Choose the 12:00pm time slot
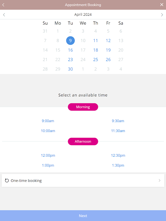 (x=48, y=155)
